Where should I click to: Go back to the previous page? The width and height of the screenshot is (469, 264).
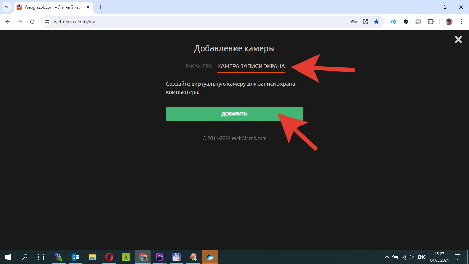pyautogui.click(x=8, y=22)
